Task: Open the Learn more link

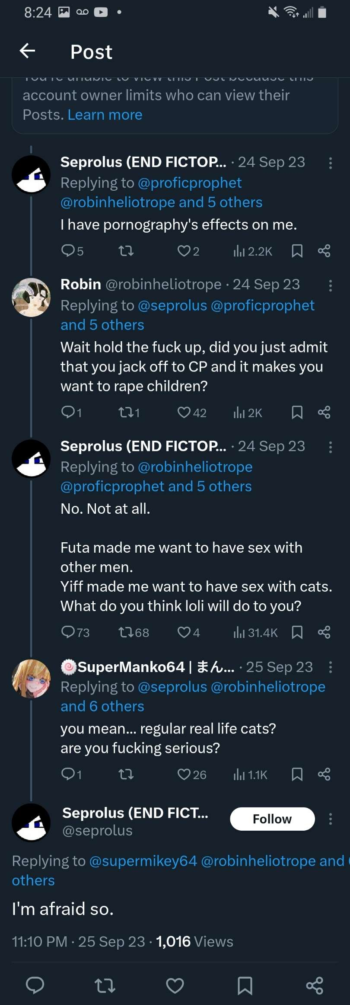Action: point(105,115)
